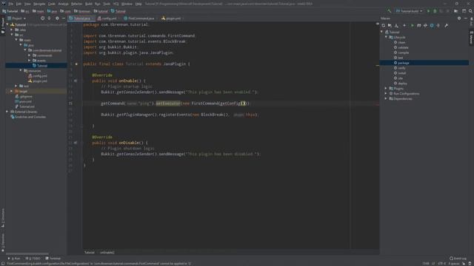
Task: Expand the events package in Project tree
Action: pyautogui.click(x=30, y=61)
